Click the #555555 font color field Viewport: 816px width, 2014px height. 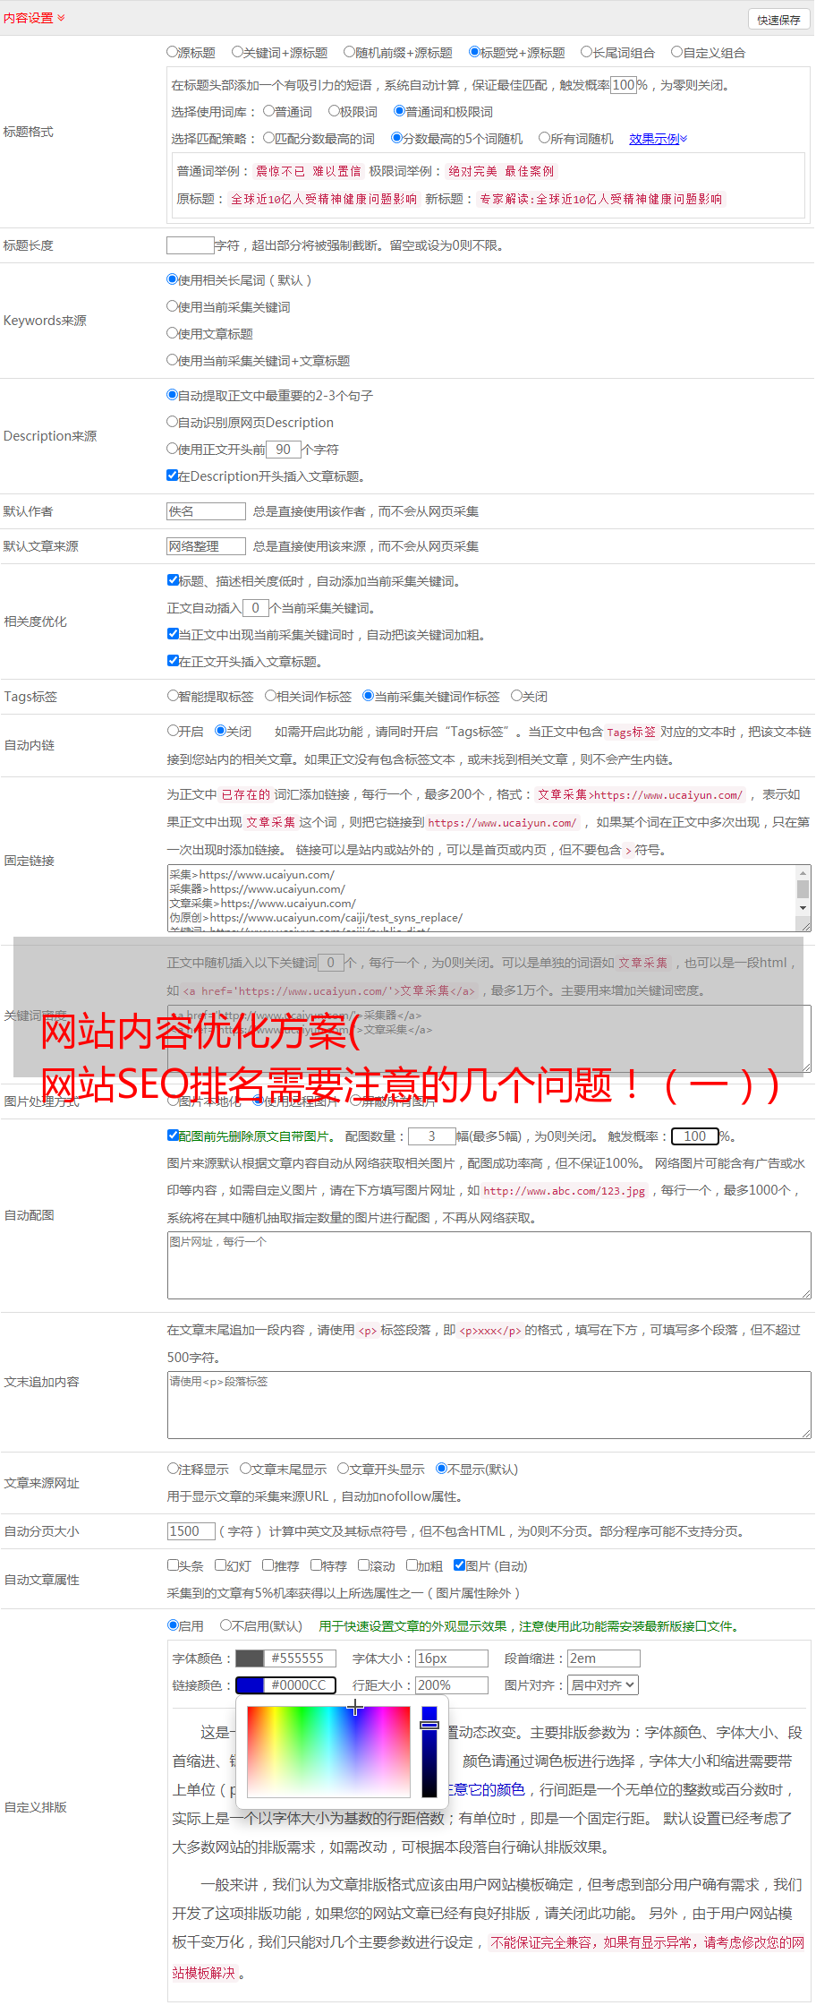click(x=301, y=1658)
